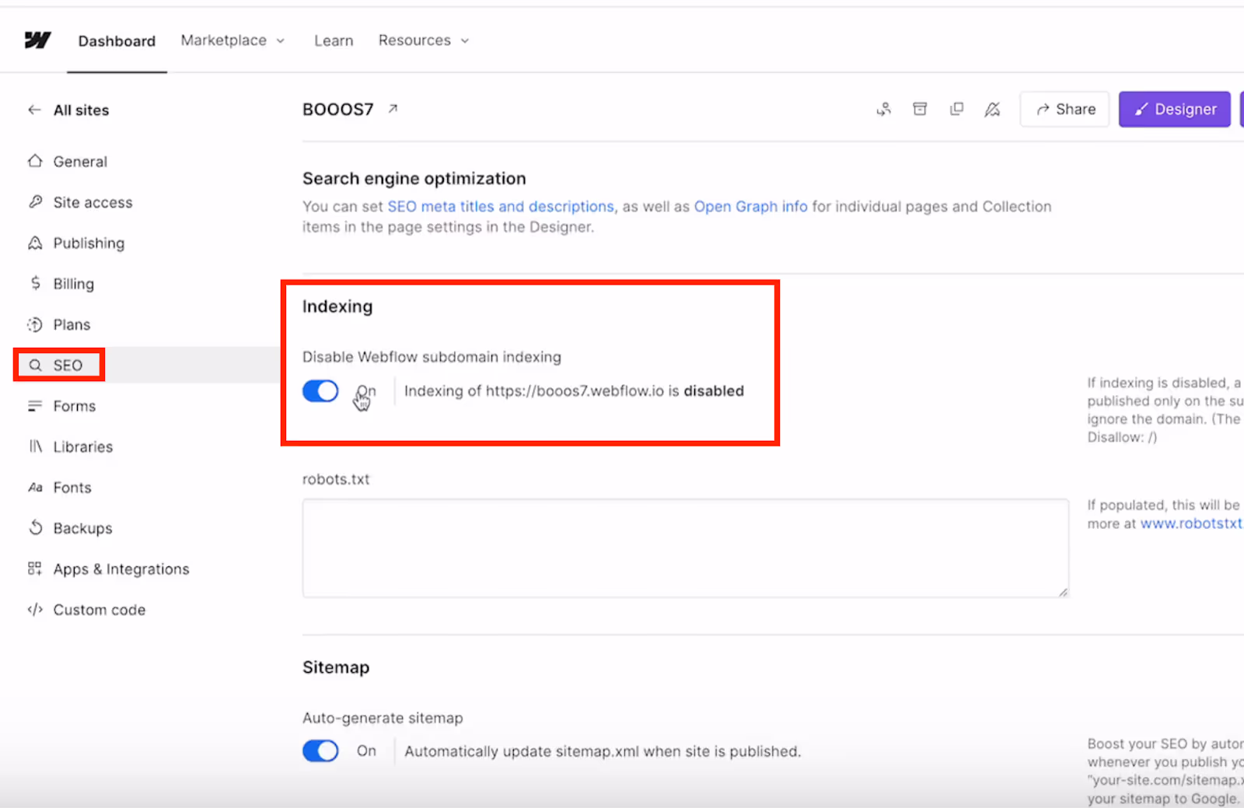
Task: Click the Custom code brackets icon
Action: pos(35,610)
